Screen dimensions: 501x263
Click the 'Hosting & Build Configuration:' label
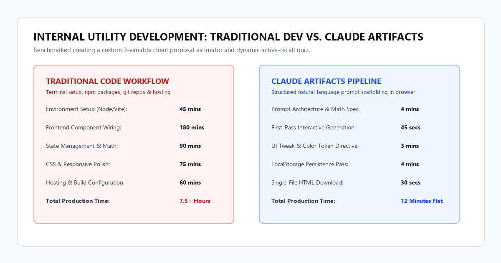point(85,182)
